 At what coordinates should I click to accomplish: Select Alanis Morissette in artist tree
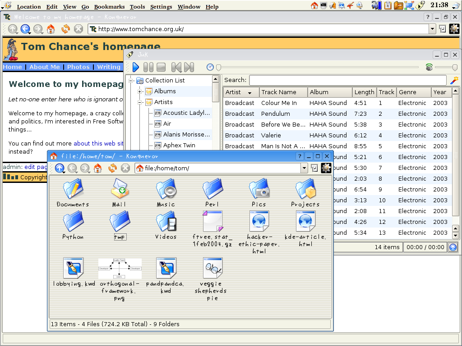[x=186, y=134]
